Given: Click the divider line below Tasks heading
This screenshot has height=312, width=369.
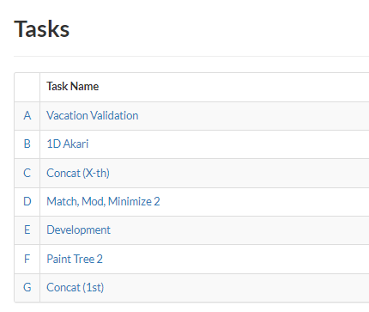Looking at the screenshot, I should 191,56.
